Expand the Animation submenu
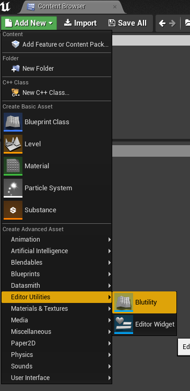 (x=56, y=240)
